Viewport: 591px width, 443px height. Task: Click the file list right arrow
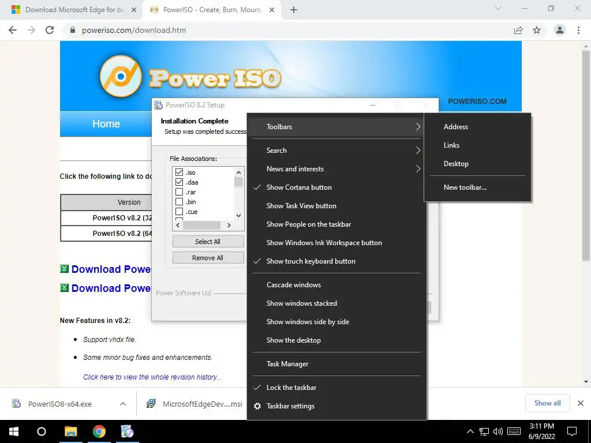pyautogui.click(x=229, y=226)
